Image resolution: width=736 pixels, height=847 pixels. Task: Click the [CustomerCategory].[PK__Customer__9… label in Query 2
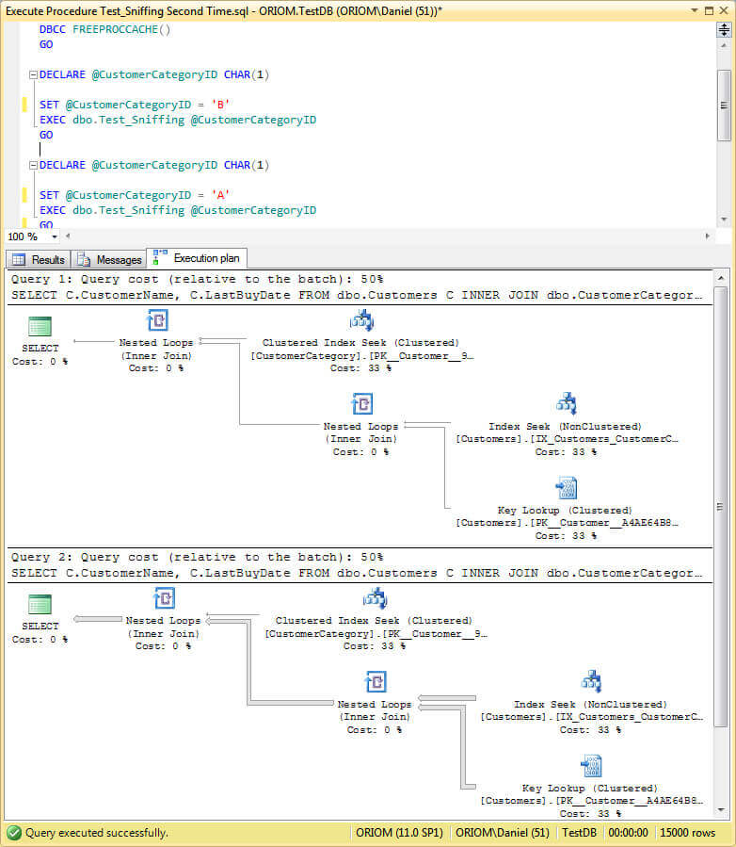tap(376, 634)
